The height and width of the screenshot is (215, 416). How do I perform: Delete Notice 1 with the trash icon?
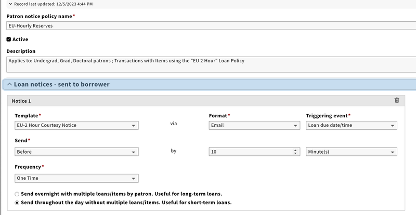(x=397, y=100)
